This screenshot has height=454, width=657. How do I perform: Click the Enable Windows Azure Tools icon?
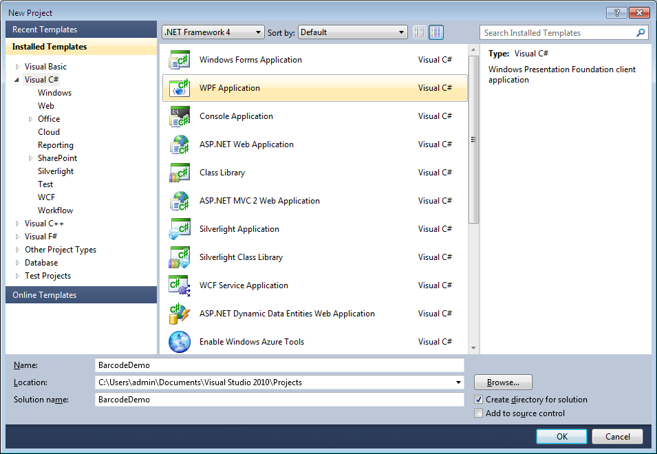tap(180, 342)
